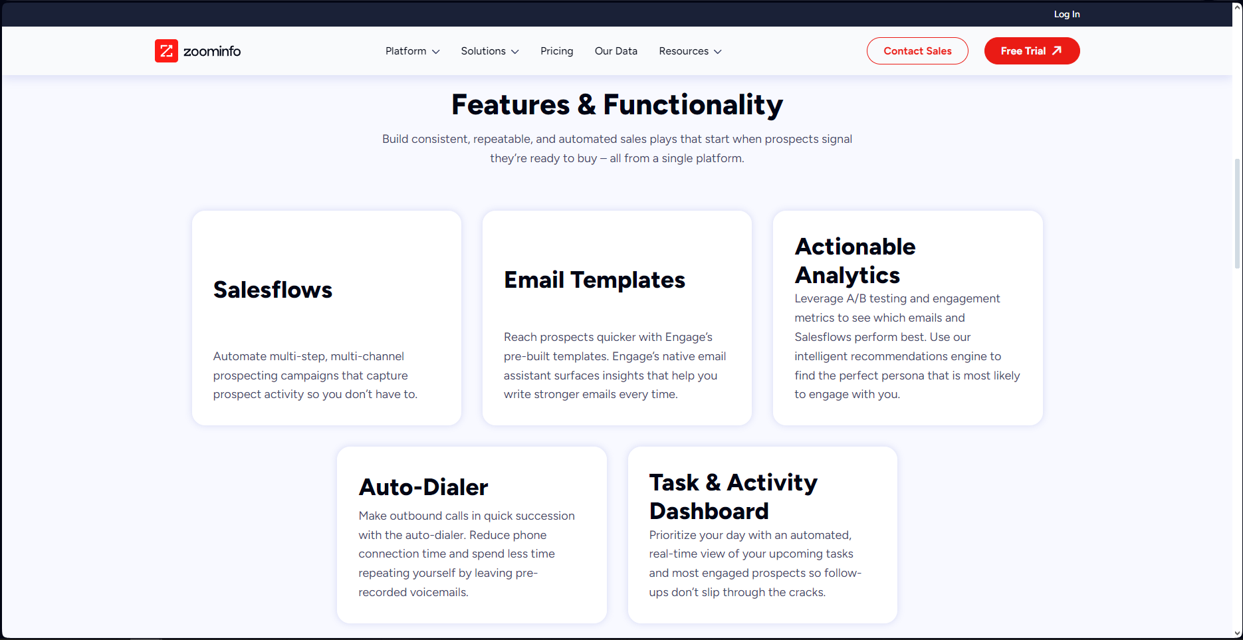Viewport: 1243px width, 640px height.
Task: Select the Auto-Dialer feature card
Action: pos(471,534)
